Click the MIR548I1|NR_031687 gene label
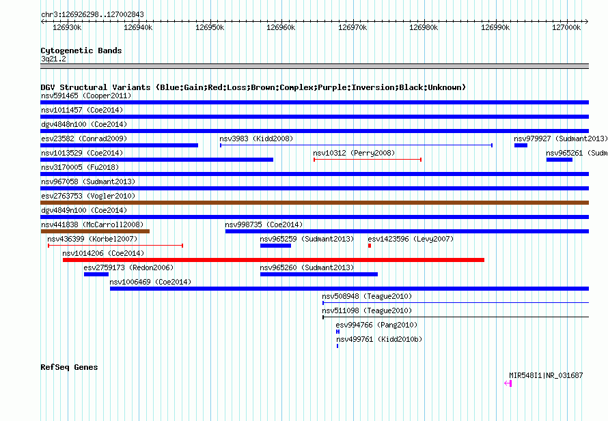Screen dimensions: 608x421 coord(546,375)
